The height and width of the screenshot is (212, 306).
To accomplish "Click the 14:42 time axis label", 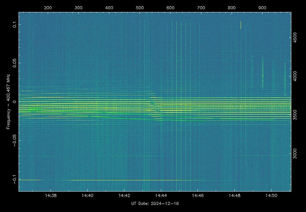I will 124,196.
